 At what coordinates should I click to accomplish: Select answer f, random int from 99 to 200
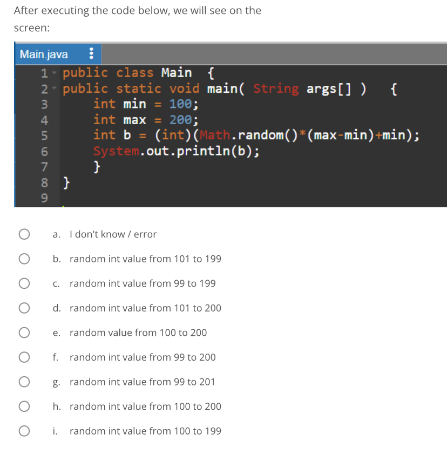point(24,357)
